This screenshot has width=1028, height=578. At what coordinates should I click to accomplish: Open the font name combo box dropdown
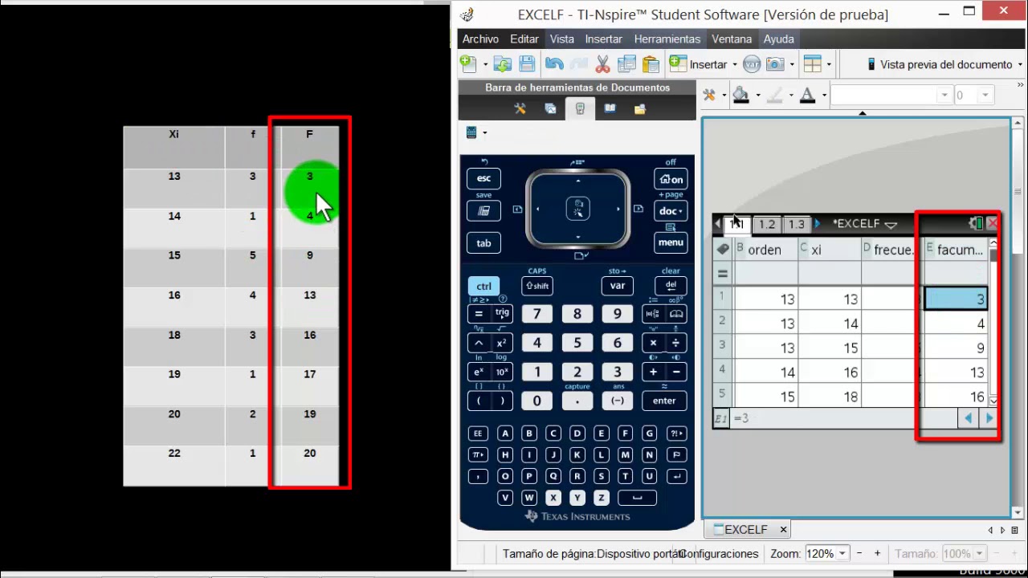pos(944,96)
